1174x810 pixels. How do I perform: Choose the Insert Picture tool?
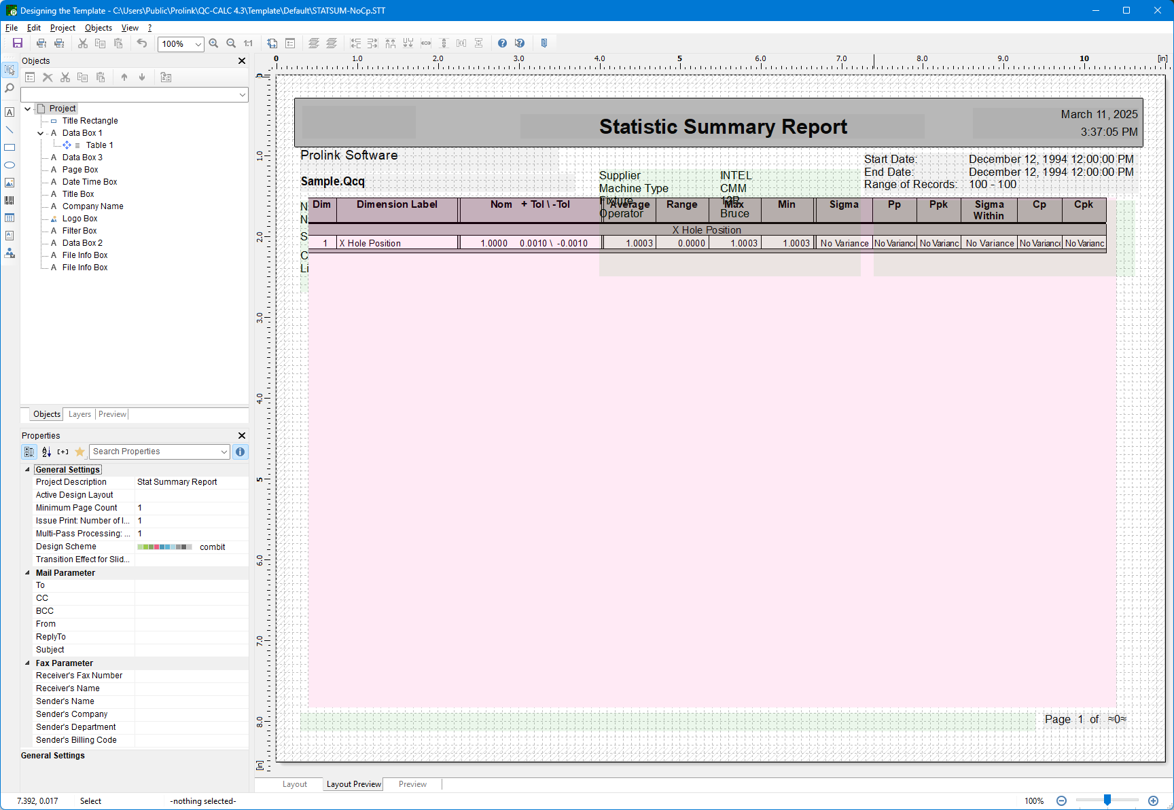click(x=10, y=183)
